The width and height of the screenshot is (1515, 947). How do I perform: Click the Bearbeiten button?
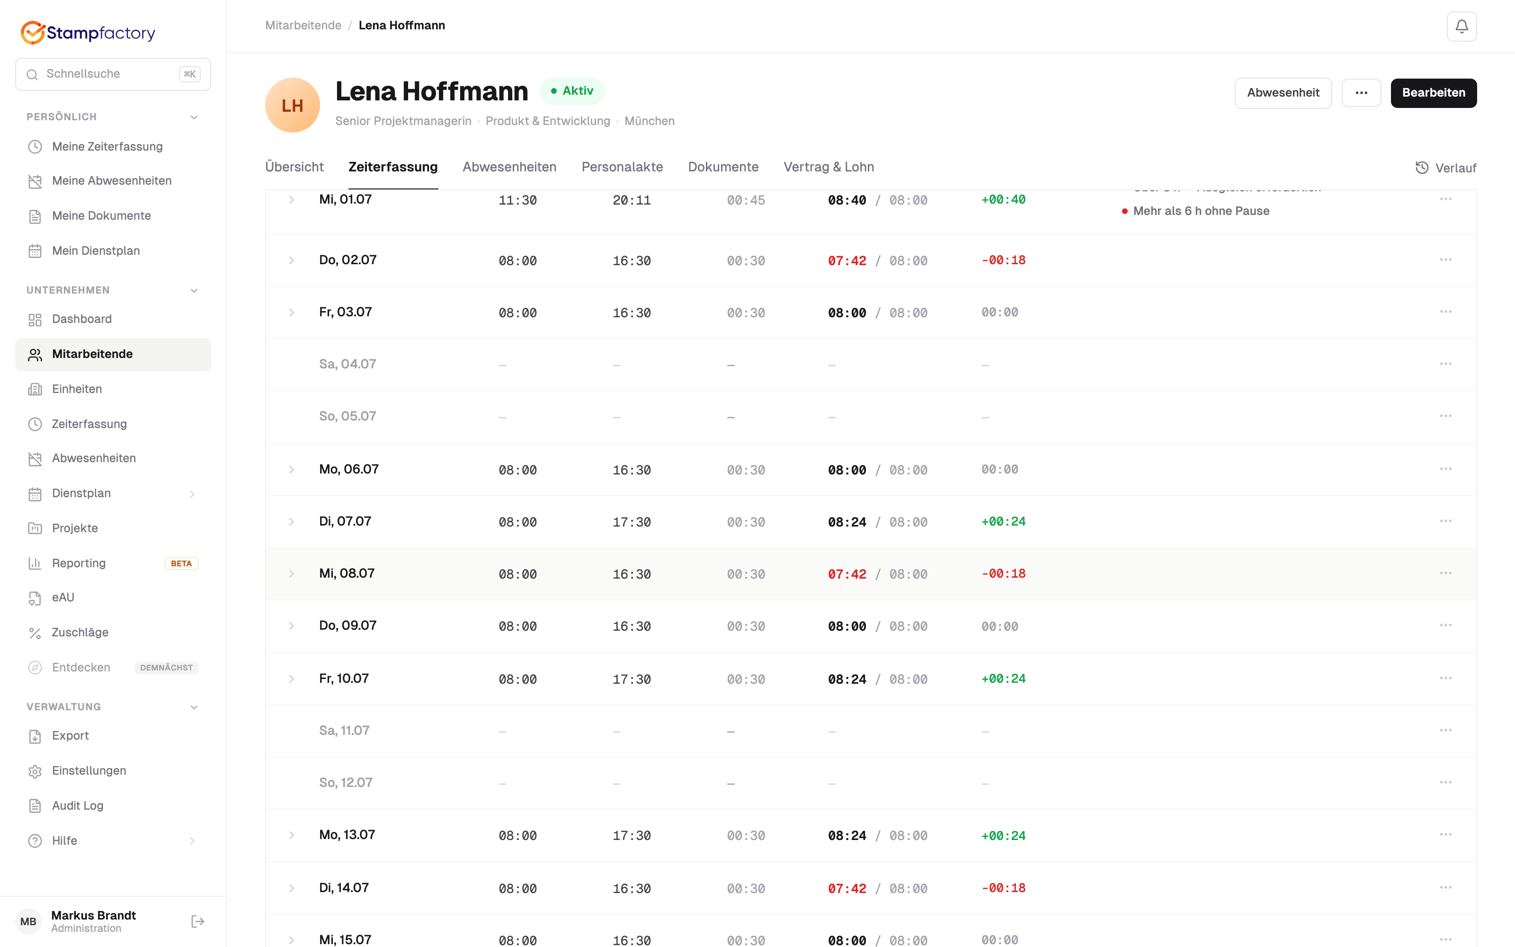[1433, 93]
